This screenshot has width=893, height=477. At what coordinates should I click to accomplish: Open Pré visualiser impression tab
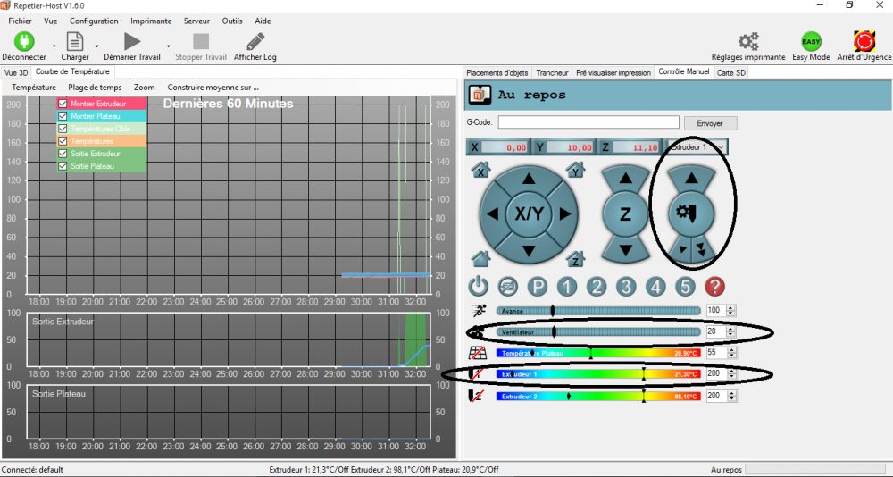(x=613, y=73)
